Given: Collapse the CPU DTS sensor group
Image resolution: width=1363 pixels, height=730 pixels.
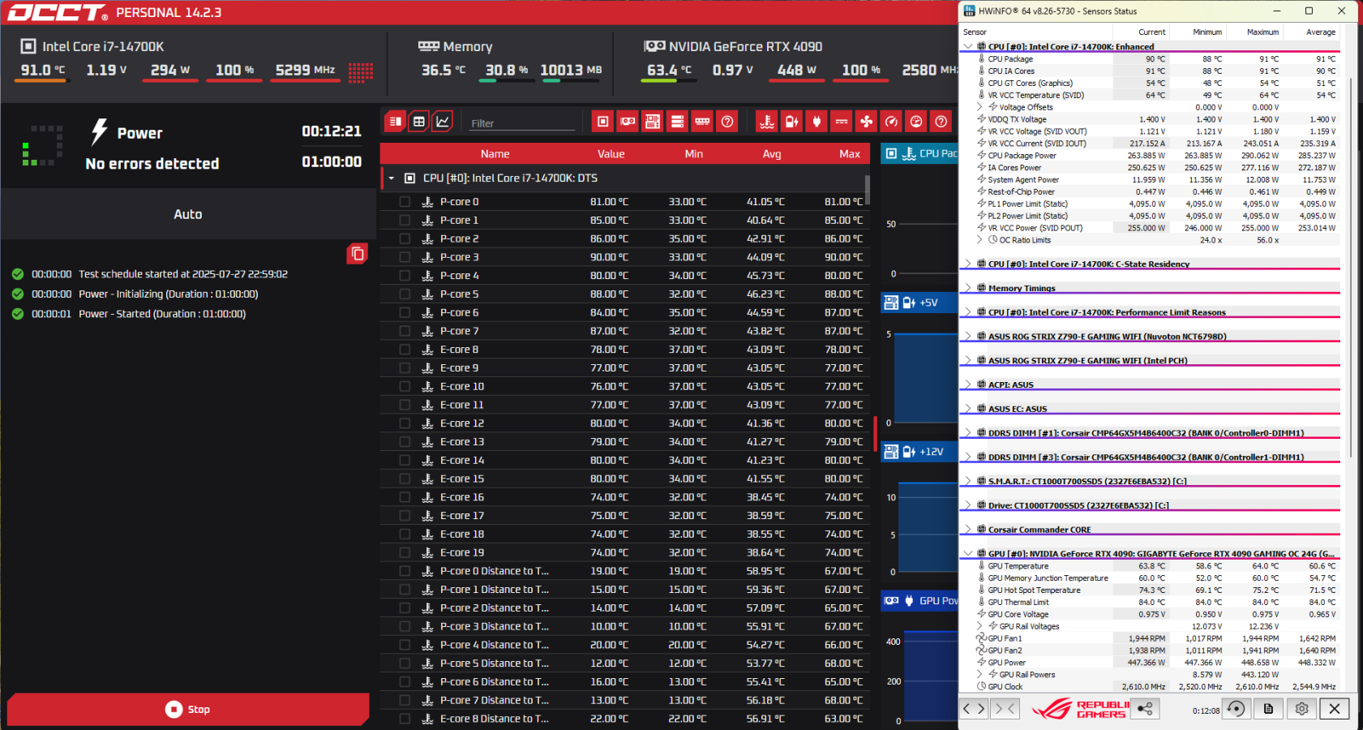Looking at the screenshot, I should [x=392, y=178].
